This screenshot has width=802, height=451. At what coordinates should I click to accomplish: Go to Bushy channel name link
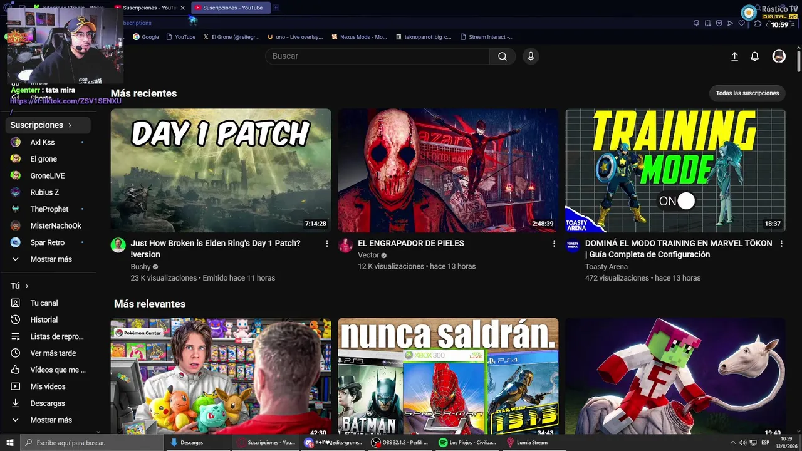[141, 267]
